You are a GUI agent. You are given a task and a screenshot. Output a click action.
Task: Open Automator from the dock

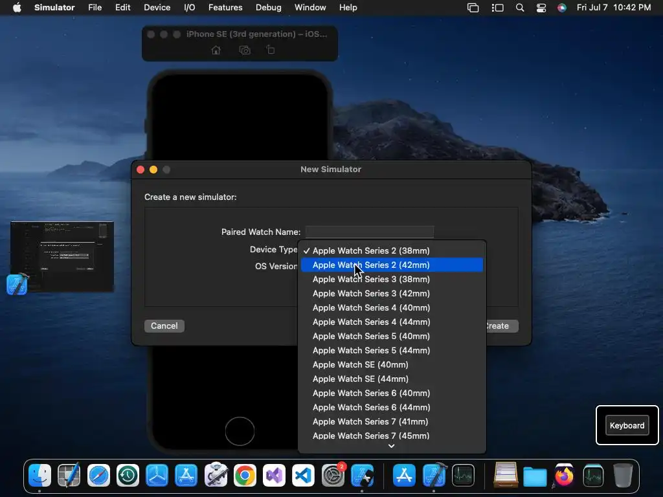[216, 475]
